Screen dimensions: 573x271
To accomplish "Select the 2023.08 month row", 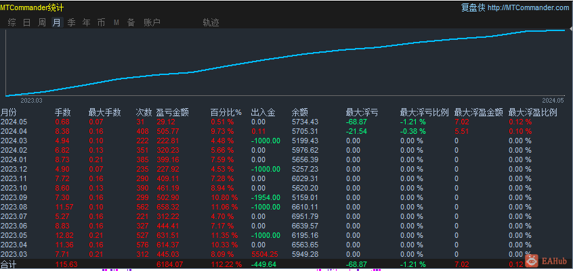I will [x=286, y=207].
